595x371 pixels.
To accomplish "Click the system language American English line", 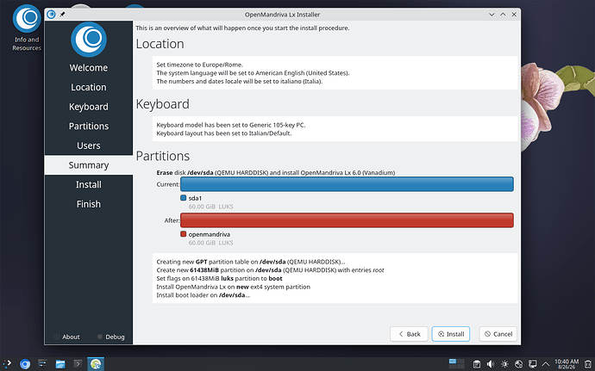I will point(253,73).
